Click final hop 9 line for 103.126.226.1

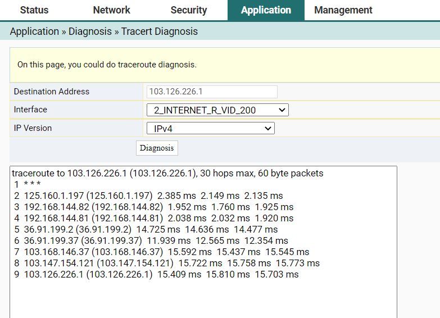click(156, 274)
